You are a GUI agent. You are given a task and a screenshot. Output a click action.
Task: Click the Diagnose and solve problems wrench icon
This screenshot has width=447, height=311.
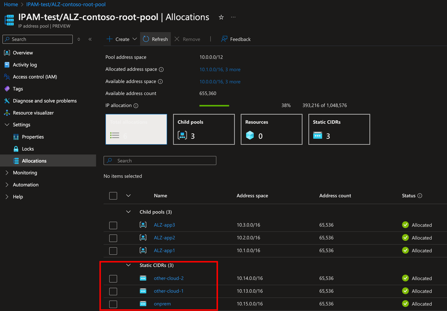7,101
